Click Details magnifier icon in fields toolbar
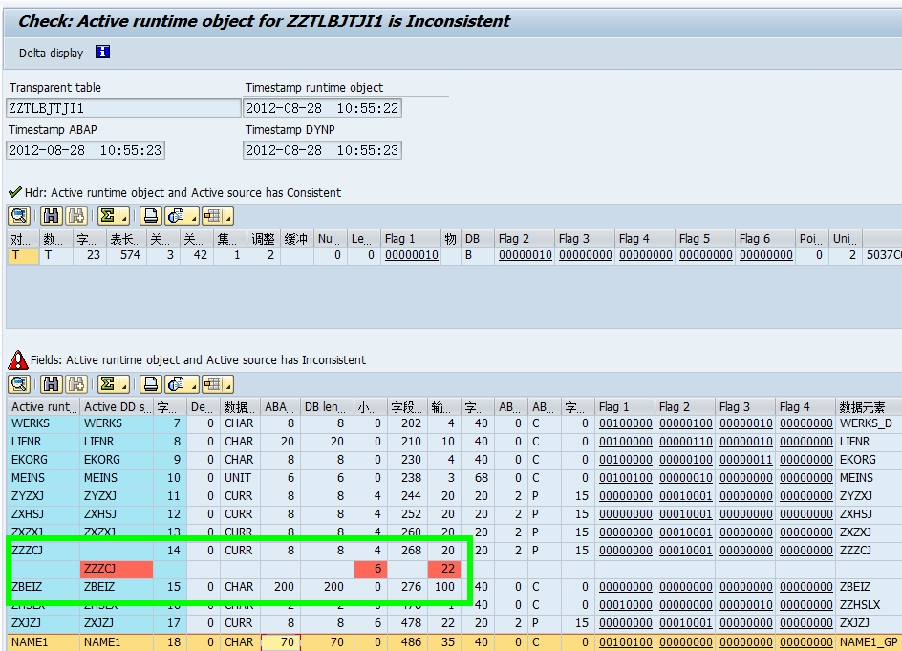The width and height of the screenshot is (902, 651). point(19,384)
